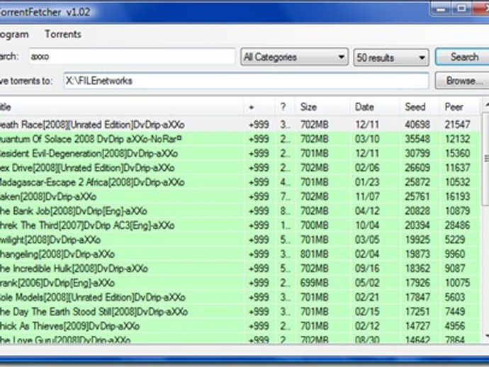Click the ? column header
The image size is (489, 367).
click(285, 107)
